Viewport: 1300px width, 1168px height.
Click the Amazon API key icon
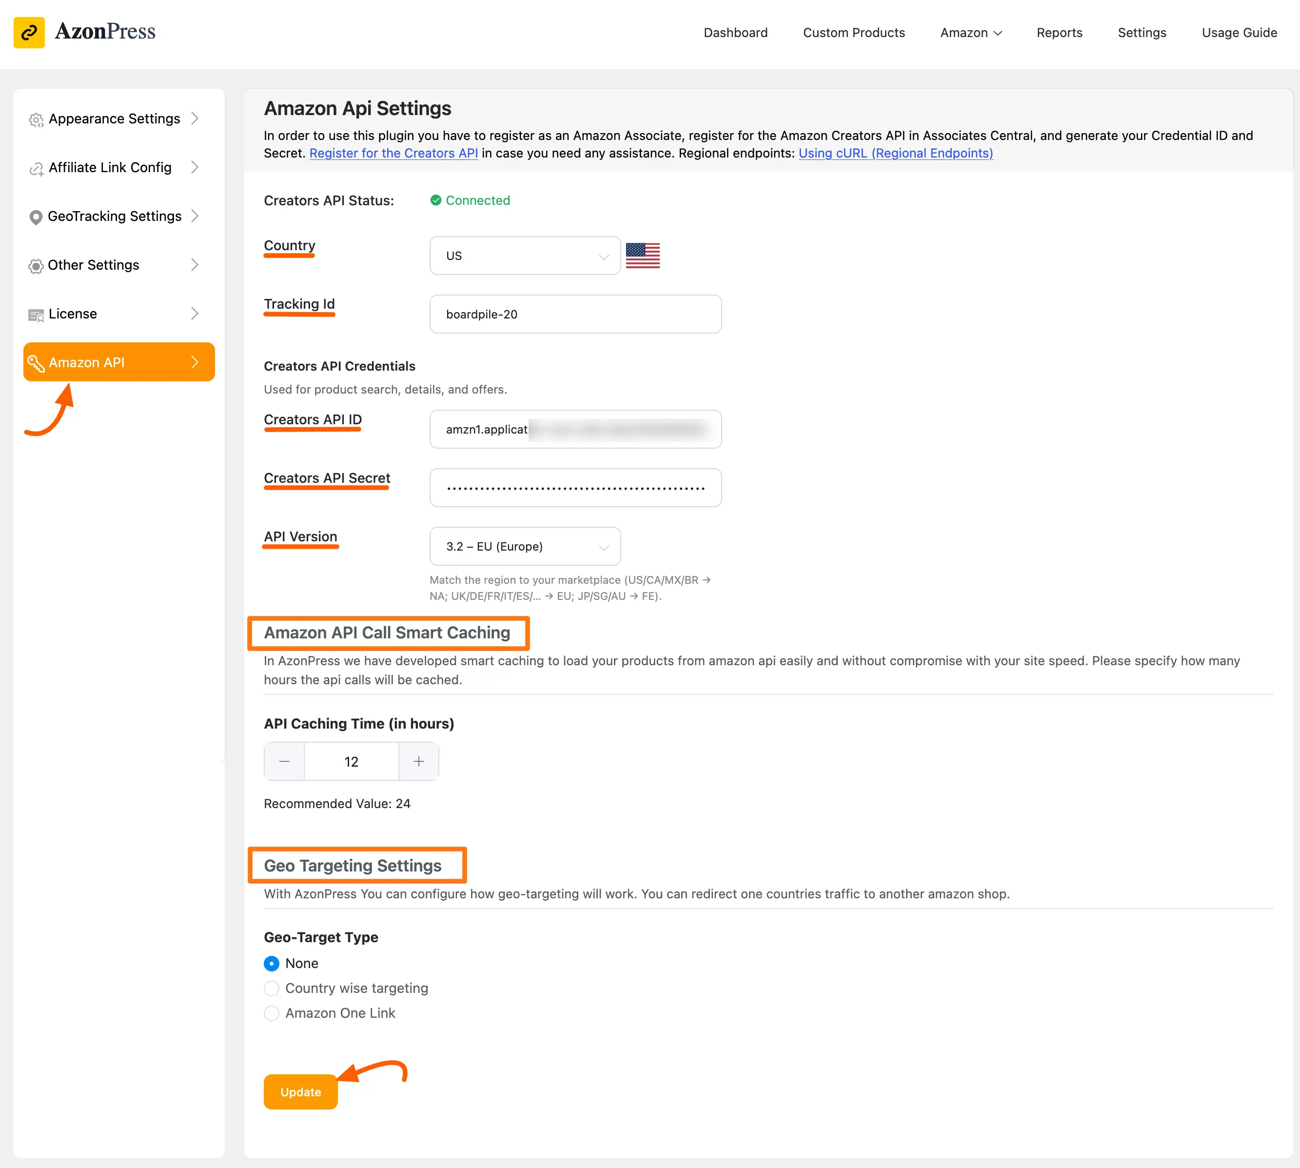coord(36,363)
